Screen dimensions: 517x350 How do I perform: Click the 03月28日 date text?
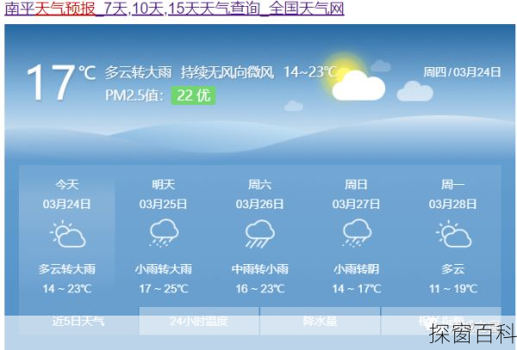452,205
